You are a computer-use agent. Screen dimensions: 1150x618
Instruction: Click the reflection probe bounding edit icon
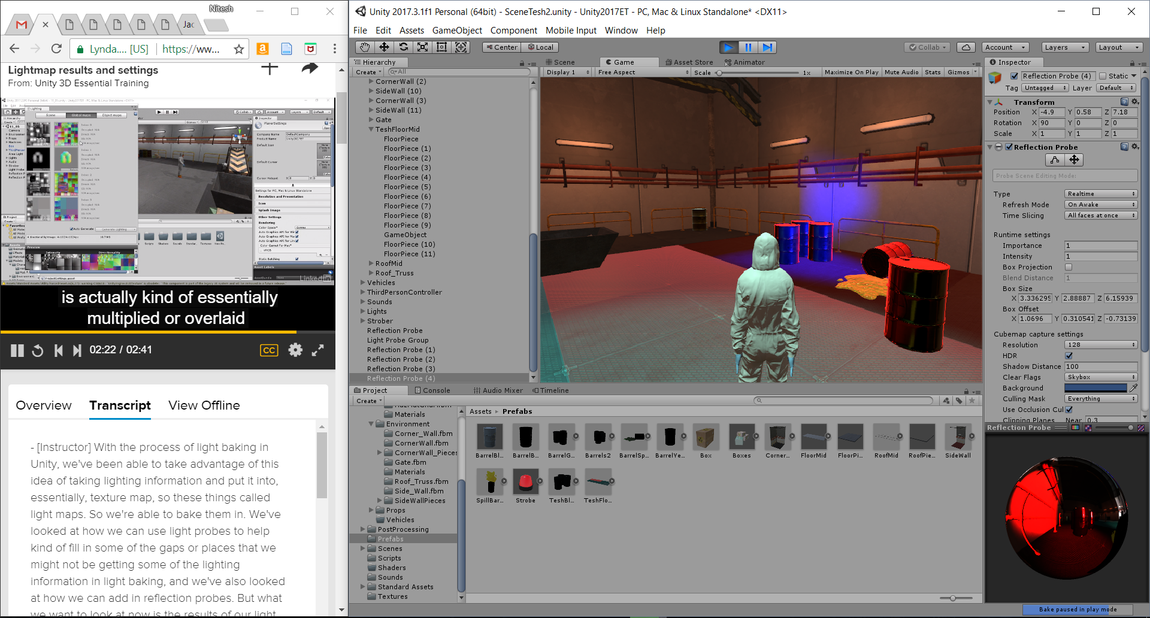tap(1055, 160)
